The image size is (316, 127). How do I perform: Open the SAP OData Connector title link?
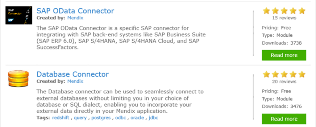(x=75, y=11)
